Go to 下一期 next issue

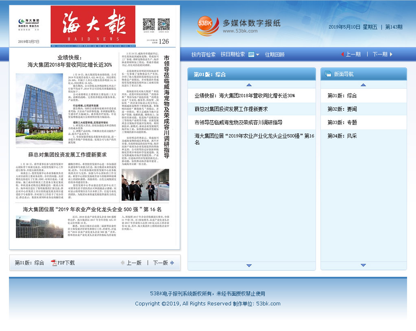tap(380, 54)
